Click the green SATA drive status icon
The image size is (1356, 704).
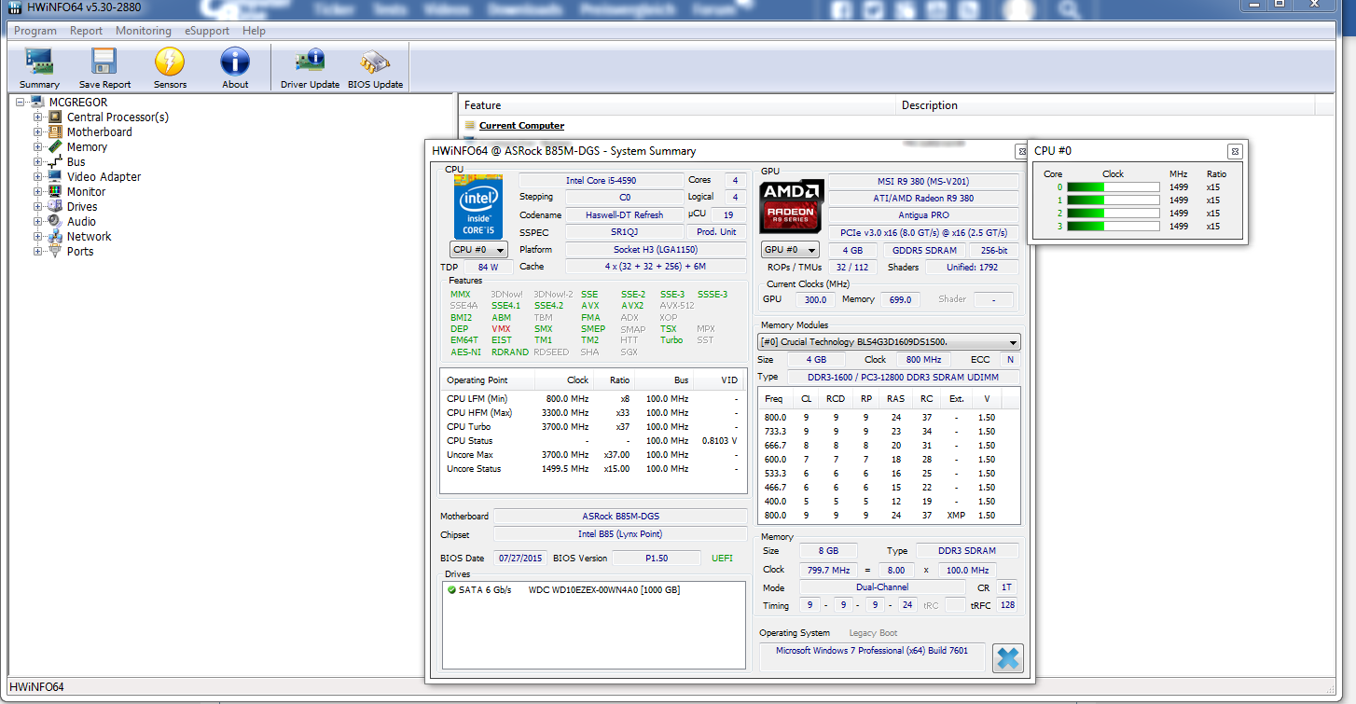[451, 590]
